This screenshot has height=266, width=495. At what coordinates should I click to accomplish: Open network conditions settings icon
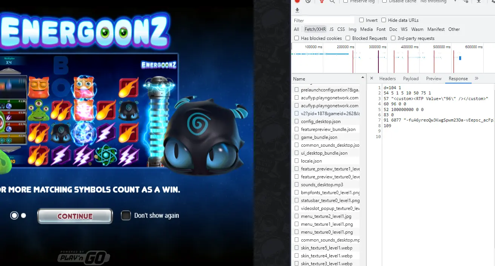466,1
